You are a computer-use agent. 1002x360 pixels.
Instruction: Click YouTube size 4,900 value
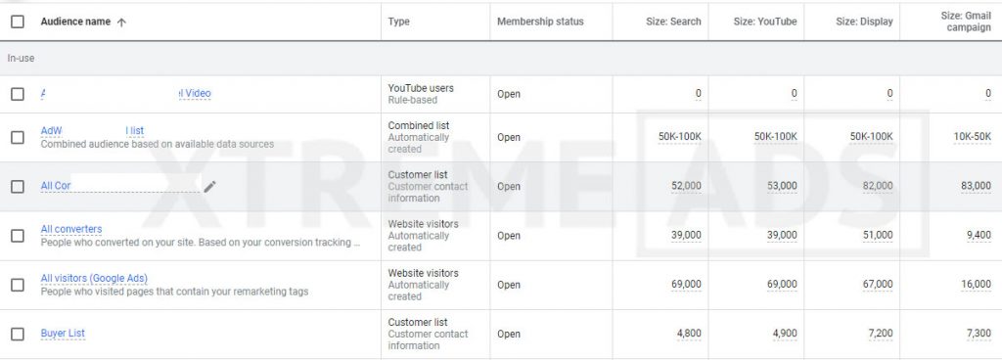pos(785,334)
